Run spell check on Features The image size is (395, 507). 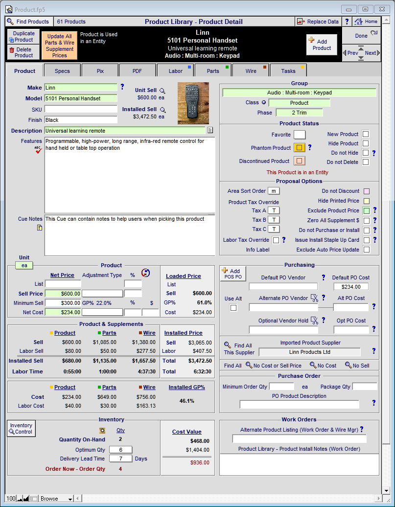[39, 149]
